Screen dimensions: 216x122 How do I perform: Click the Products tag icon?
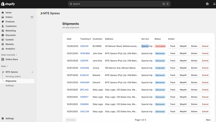(x=3, y=22)
